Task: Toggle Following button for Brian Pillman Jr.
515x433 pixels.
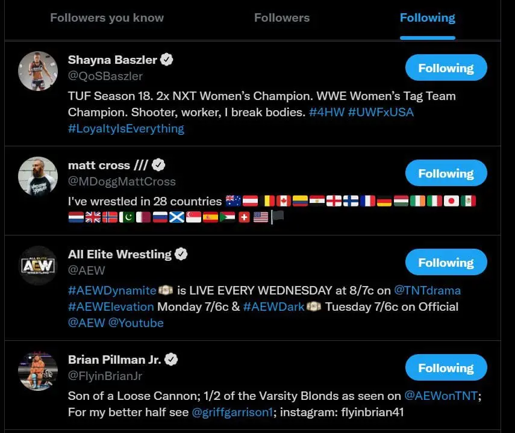Action: point(446,368)
